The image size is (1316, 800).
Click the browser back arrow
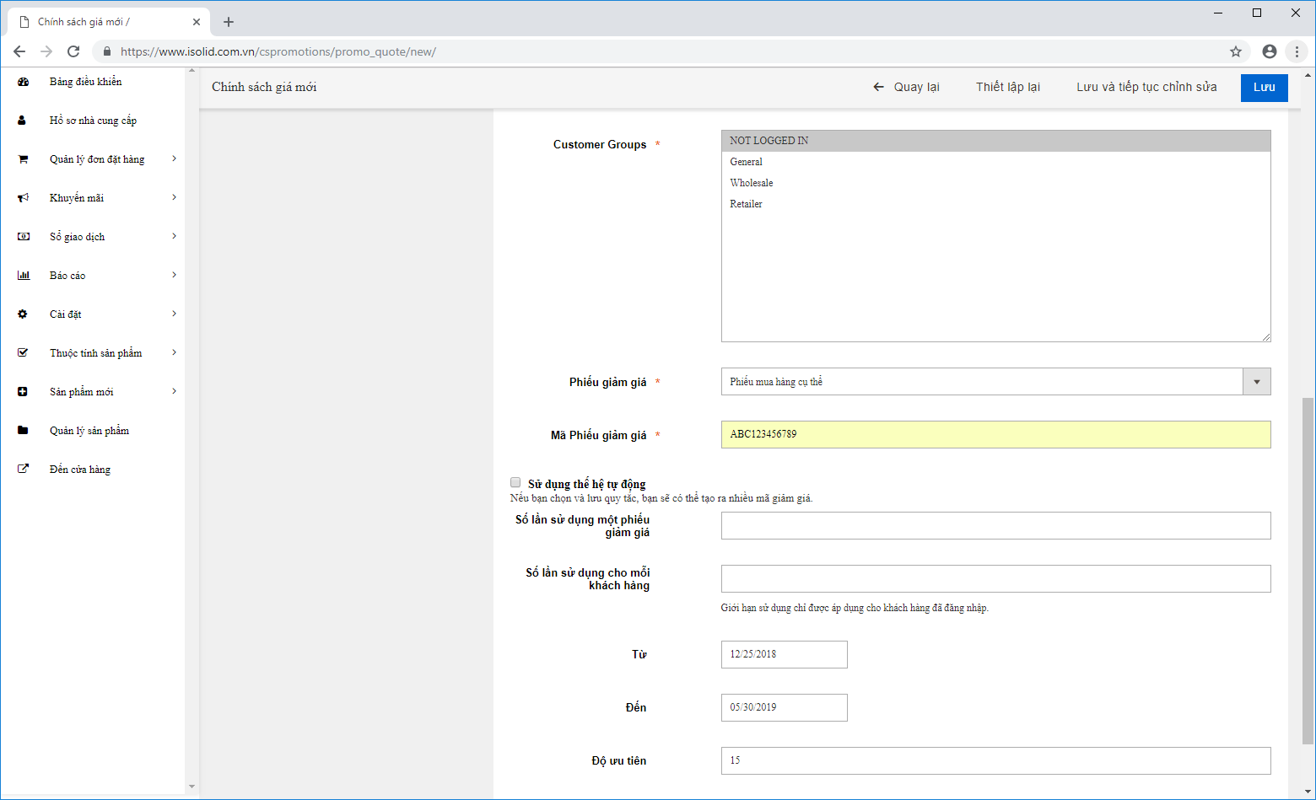pyautogui.click(x=19, y=51)
